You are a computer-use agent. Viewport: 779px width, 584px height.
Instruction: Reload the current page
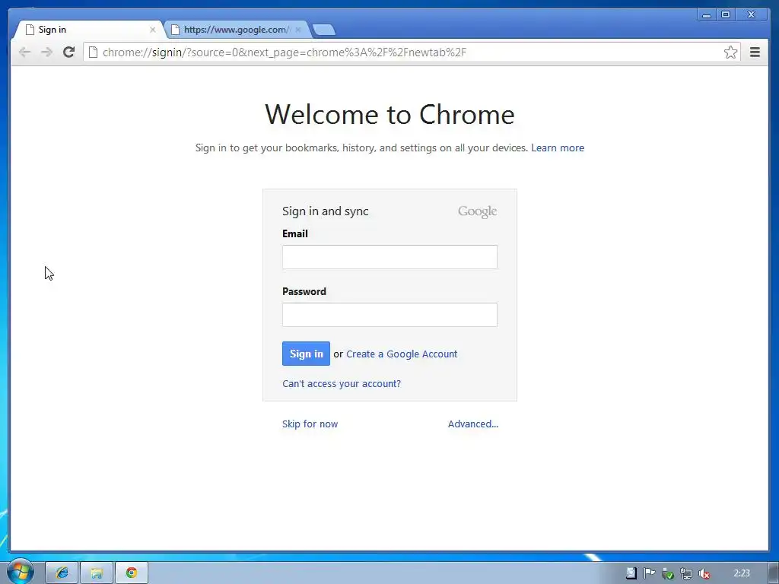[68, 52]
